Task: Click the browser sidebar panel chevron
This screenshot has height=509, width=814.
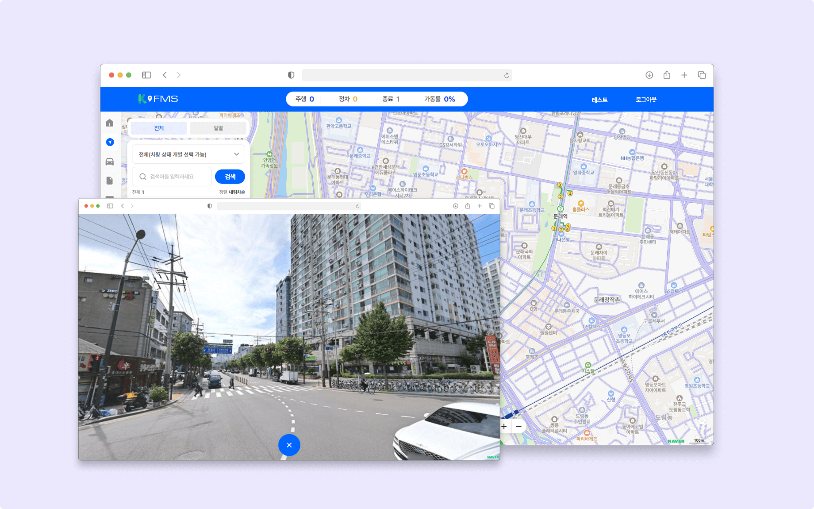Action: click(147, 75)
